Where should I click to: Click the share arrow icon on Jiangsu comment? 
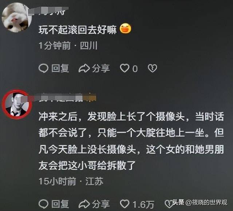[x=84, y=204]
